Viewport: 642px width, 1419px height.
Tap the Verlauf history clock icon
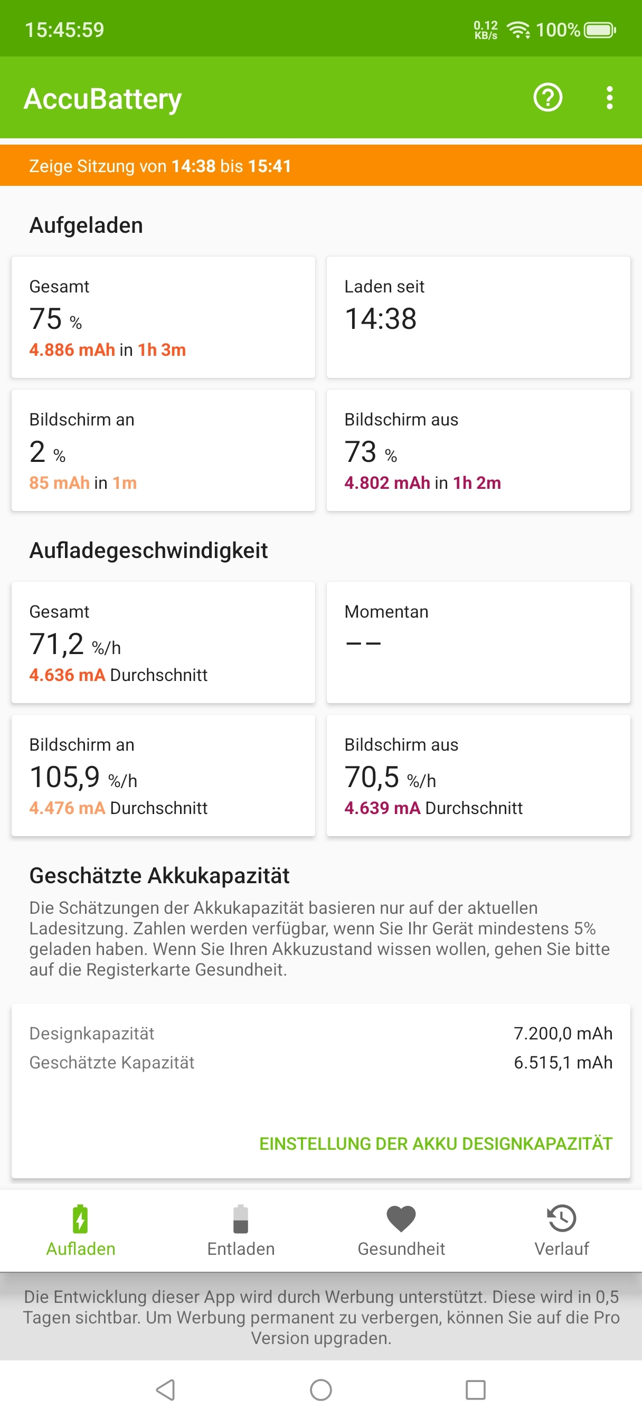click(562, 1218)
